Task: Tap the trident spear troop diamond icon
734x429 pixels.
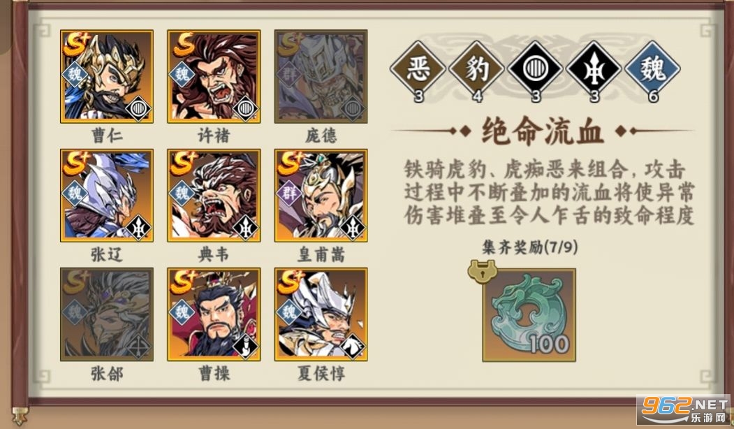Action: click(594, 69)
